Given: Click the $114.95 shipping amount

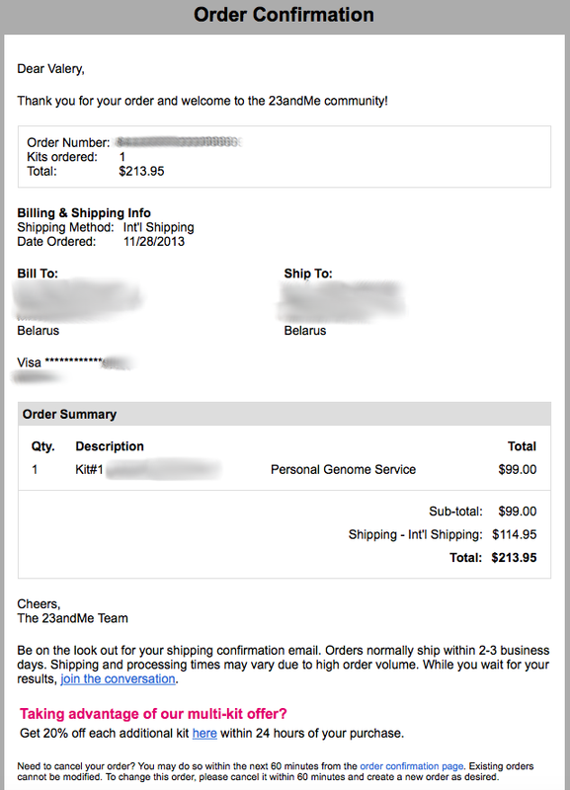Looking at the screenshot, I should point(515,534).
